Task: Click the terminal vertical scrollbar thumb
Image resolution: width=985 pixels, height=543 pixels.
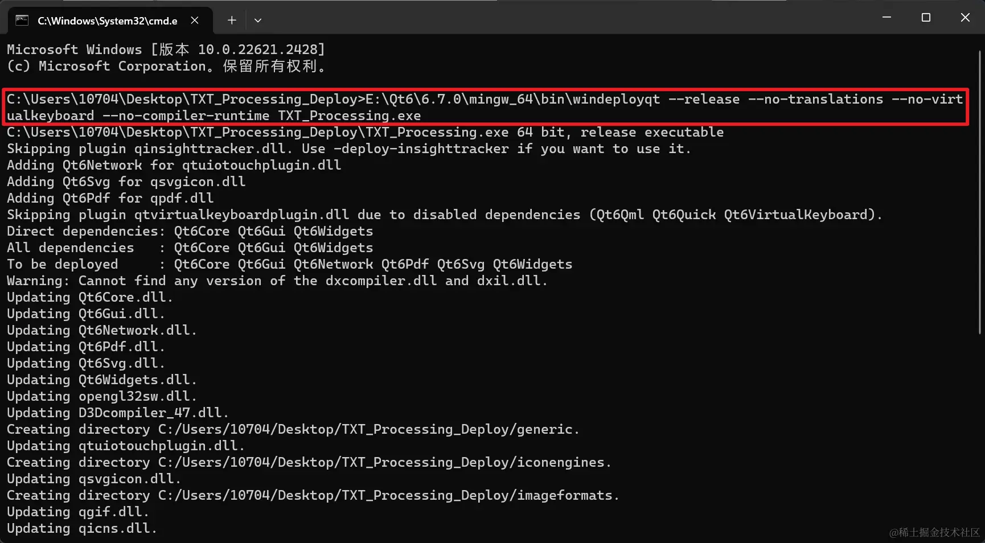Action: [x=980, y=192]
